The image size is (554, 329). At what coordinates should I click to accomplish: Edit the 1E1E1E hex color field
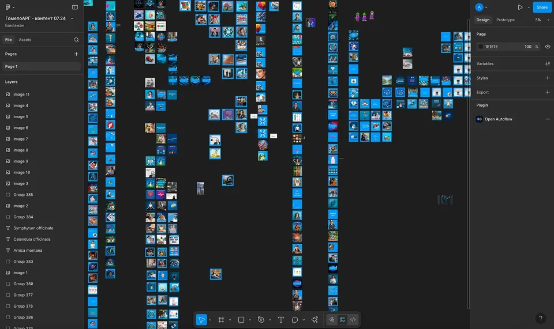point(492,47)
